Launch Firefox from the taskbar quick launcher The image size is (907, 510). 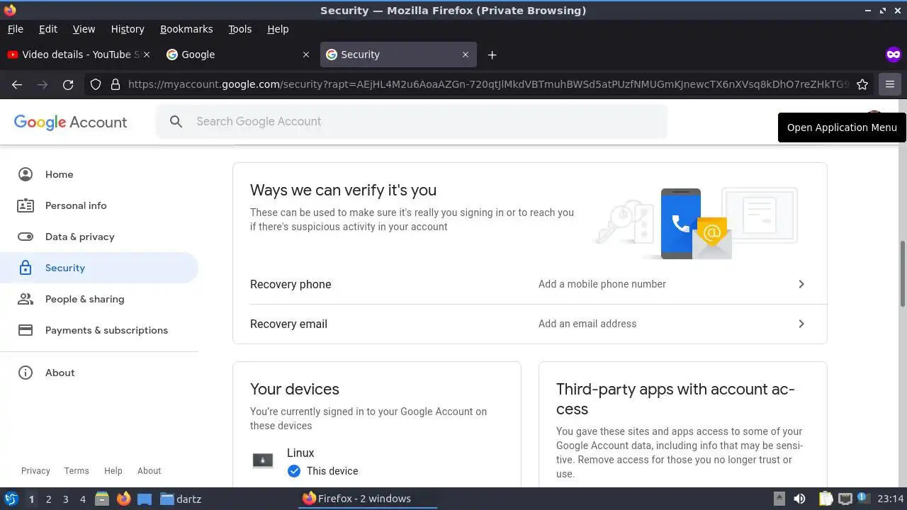coord(123,499)
